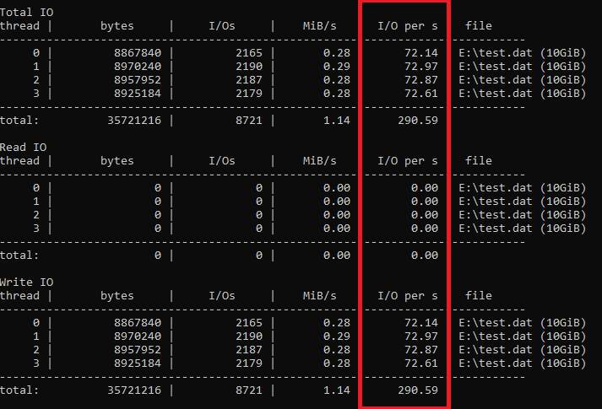
Task: Select "I/O per s" header in Total IO table
Action: (x=408, y=26)
